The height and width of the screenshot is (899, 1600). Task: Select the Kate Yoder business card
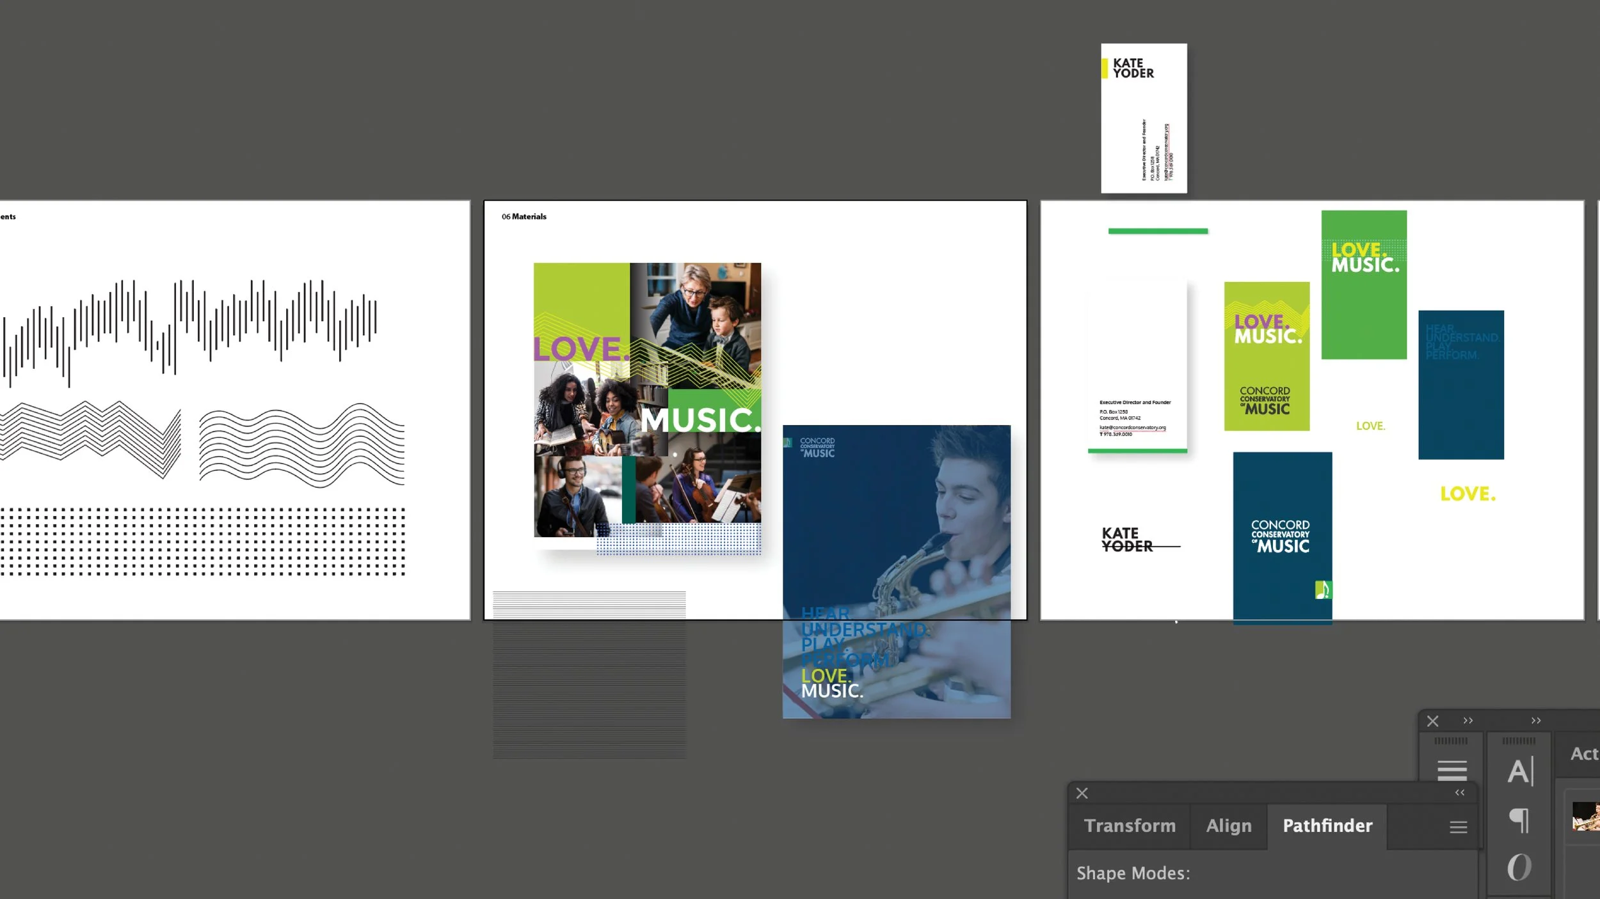coord(1144,118)
